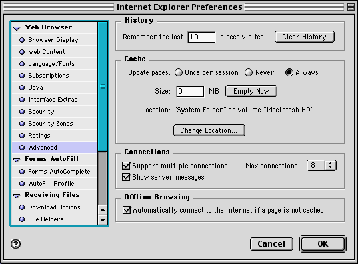Toggle Show server messages checkbox
This screenshot has height=264, width=358.
point(126,177)
